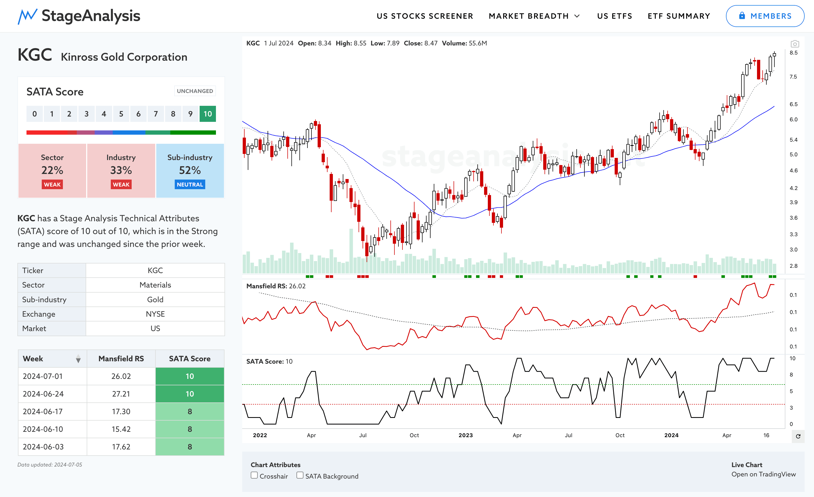Click the StageAnalysis site title

(x=91, y=16)
